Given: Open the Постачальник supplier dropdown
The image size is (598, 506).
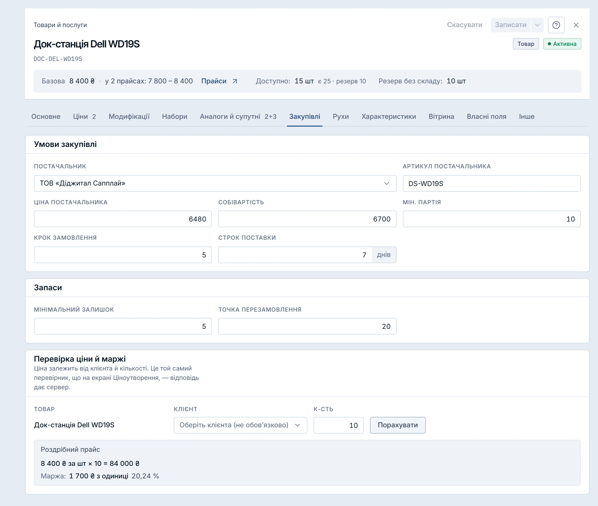Looking at the screenshot, I should point(215,183).
